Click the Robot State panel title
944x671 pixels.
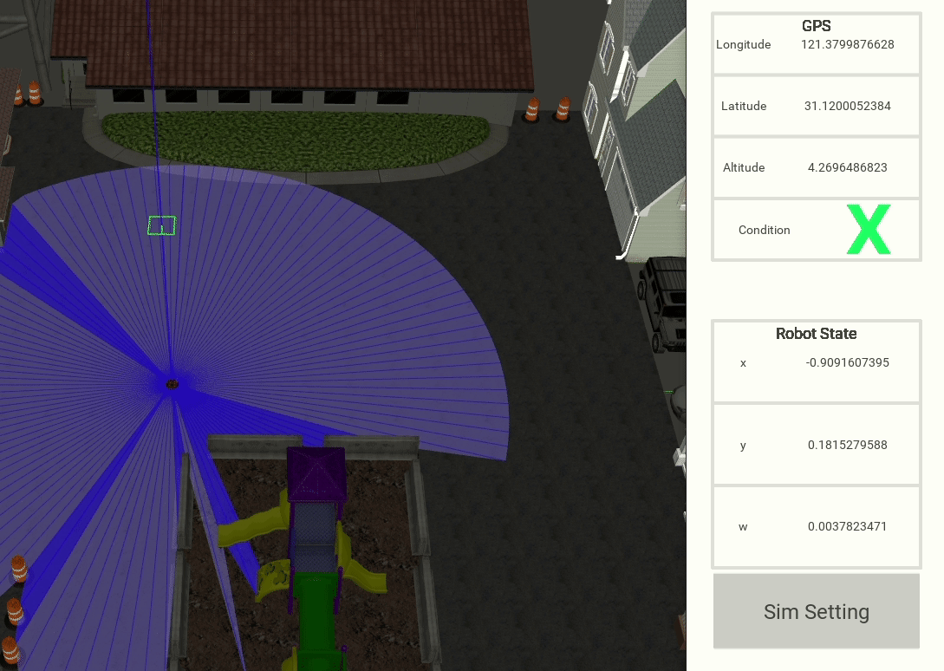pyautogui.click(x=816, y=334)
